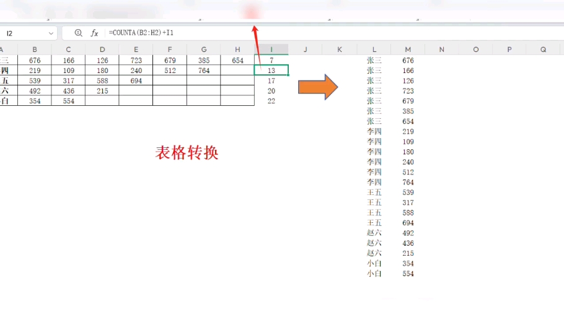
Task: Select column F header
Action: click(x=170, y=50)
